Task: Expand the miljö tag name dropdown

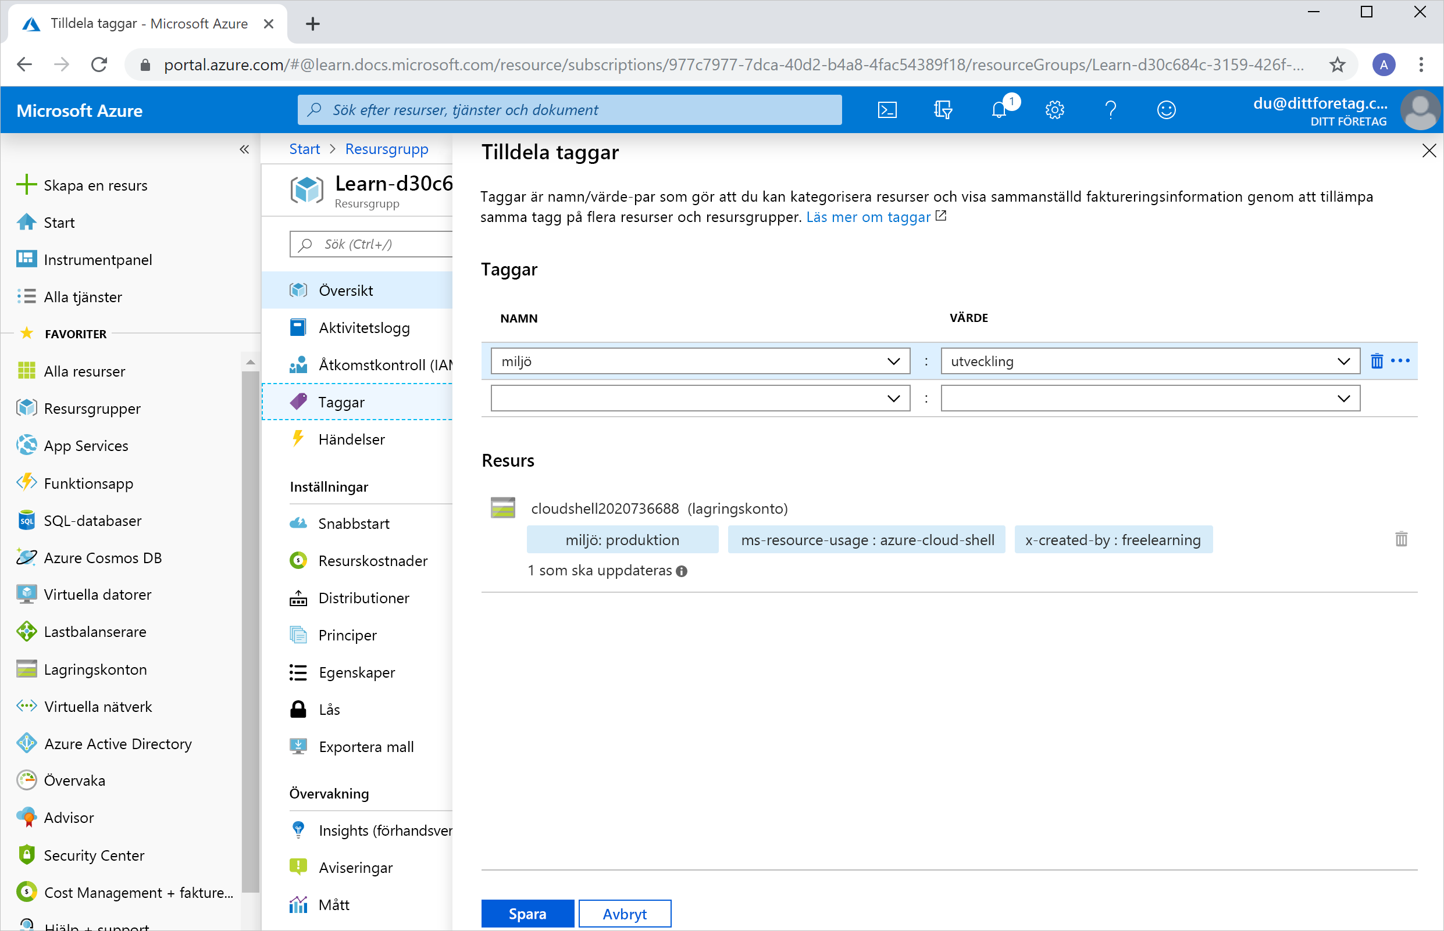Action: [x=893, y=361]
